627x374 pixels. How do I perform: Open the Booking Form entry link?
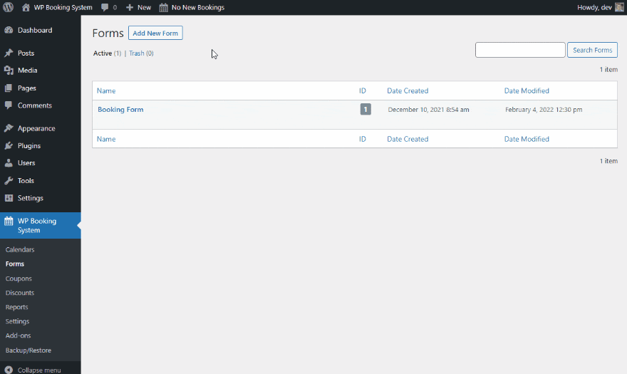120,110
